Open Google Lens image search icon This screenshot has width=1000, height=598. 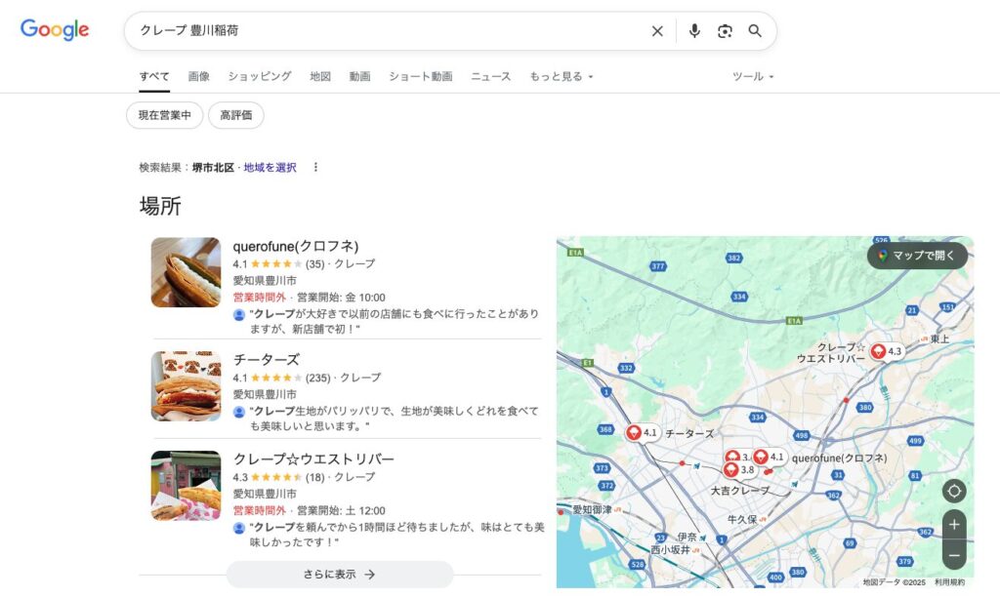click(725, 30)
